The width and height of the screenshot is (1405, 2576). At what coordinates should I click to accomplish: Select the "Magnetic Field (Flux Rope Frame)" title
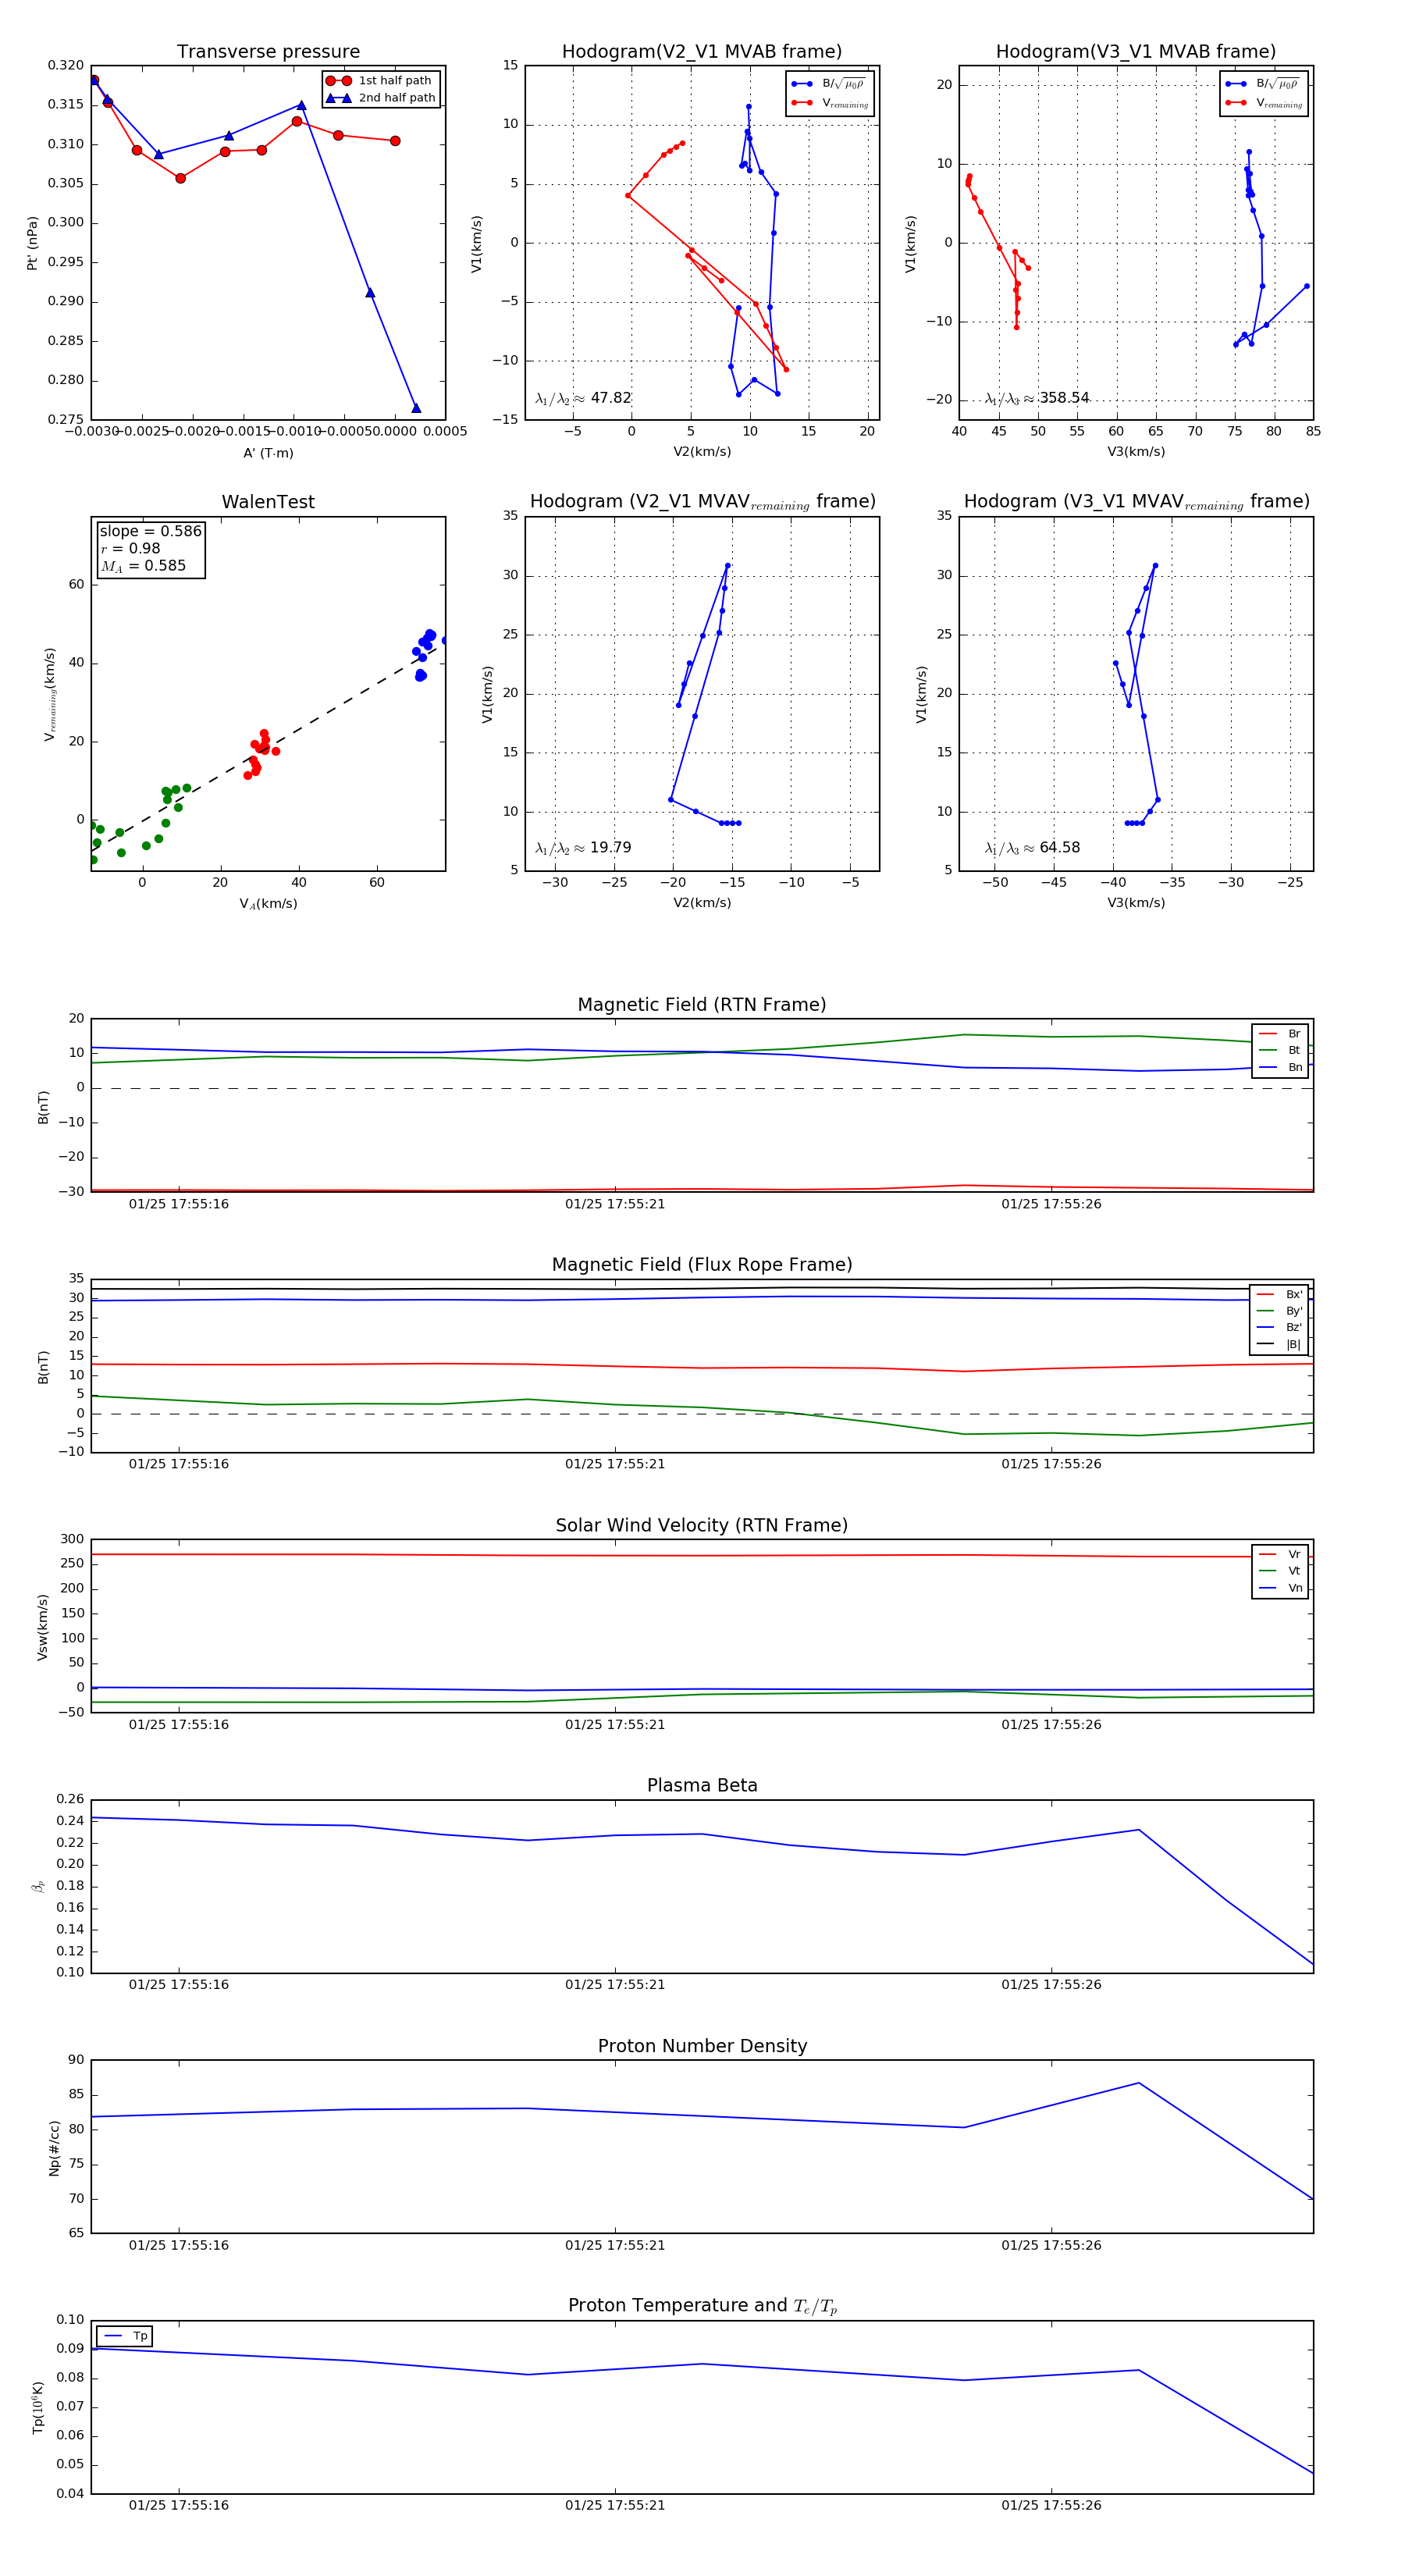click(x=702, y=1264)
